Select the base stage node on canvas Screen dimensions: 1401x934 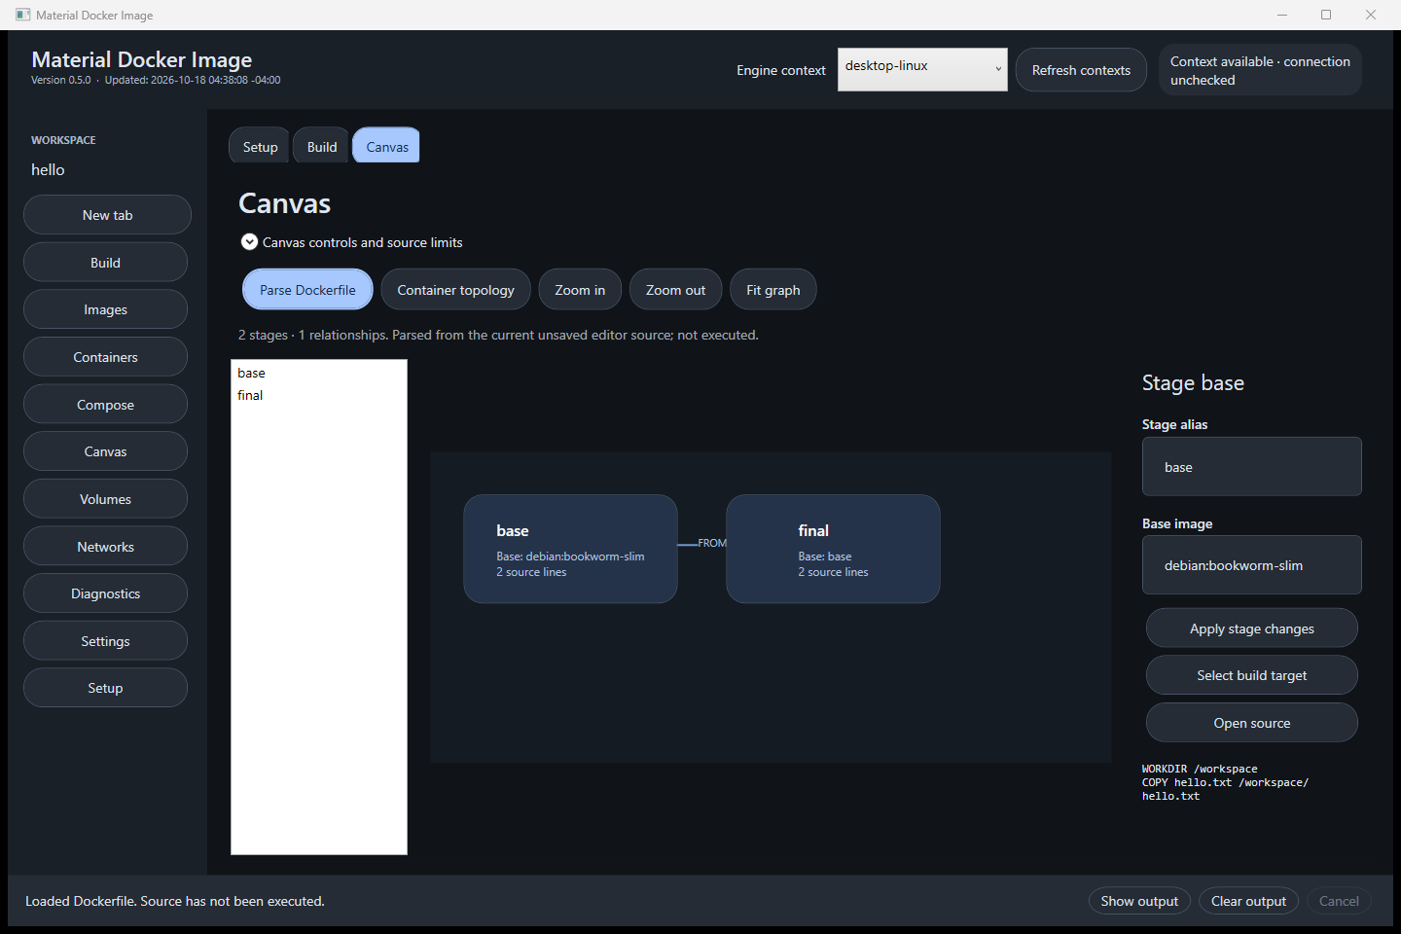point(570,549)
